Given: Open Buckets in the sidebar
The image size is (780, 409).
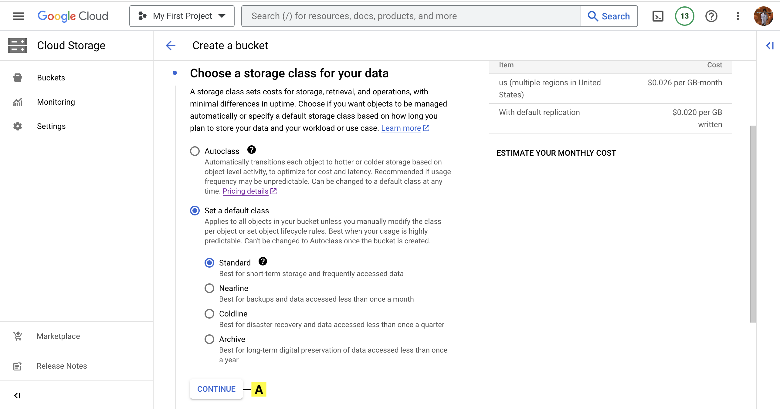Looking at the screenshot, I should (x=76, y=78).
